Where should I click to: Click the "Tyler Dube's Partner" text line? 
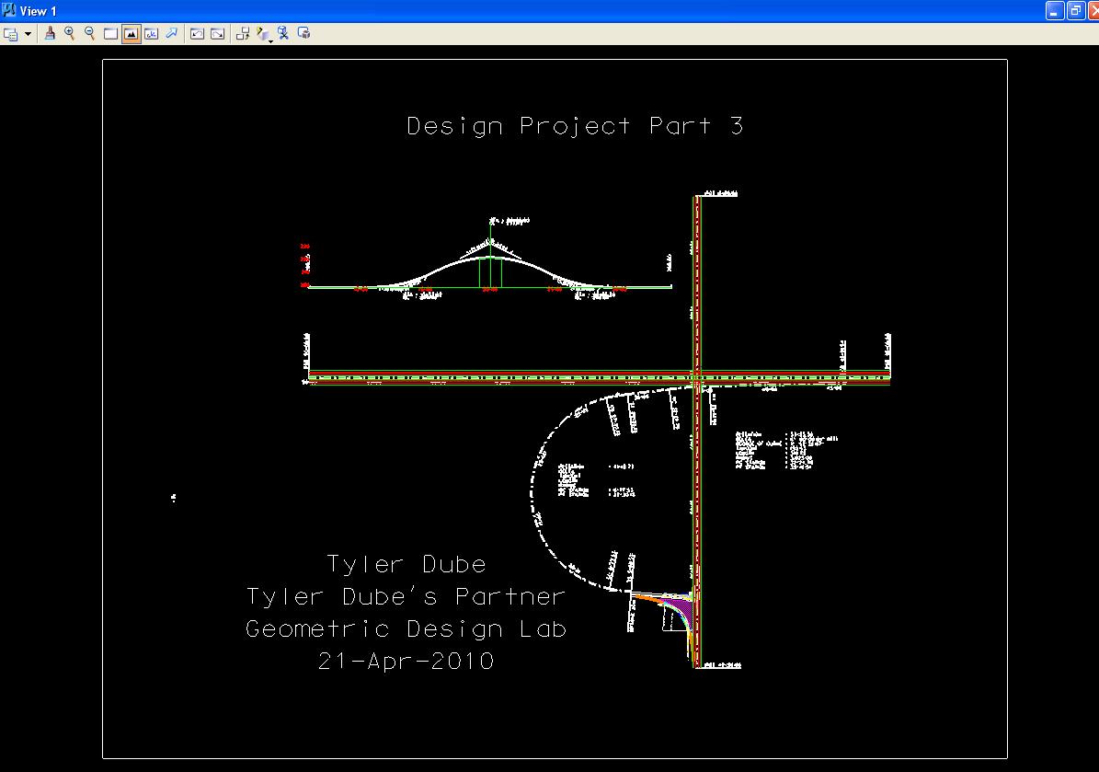point(406,597)
